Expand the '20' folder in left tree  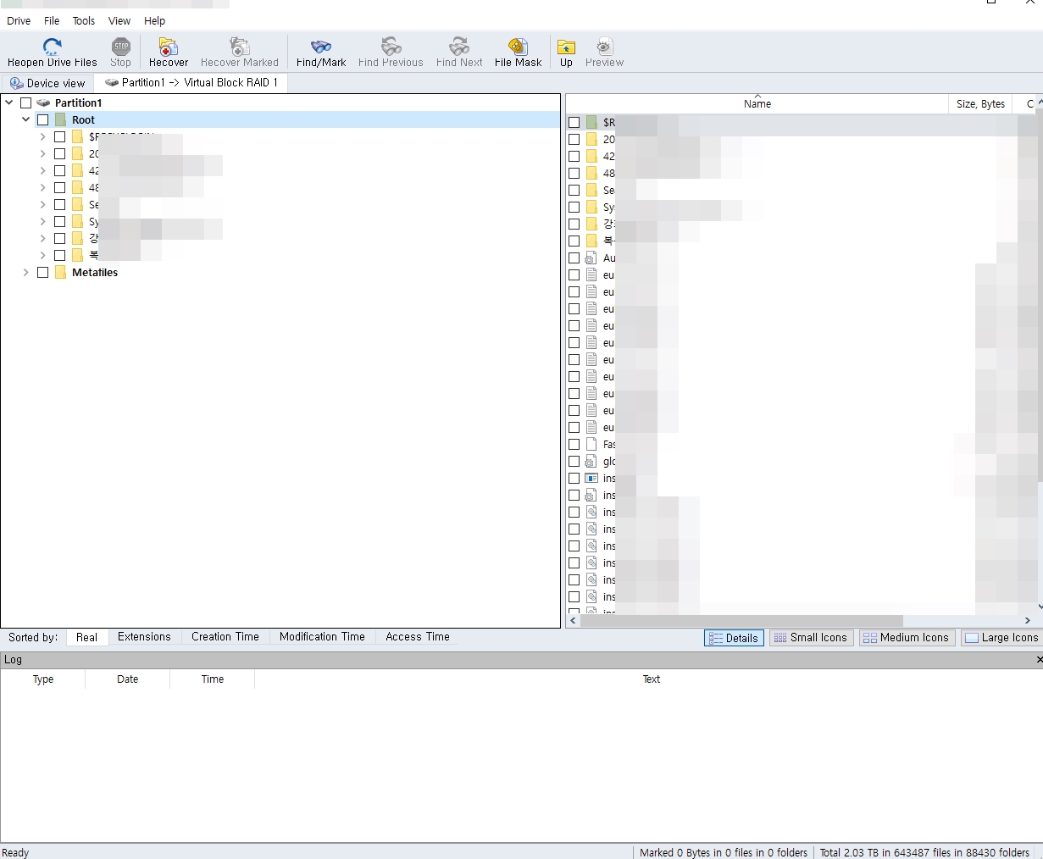tap(42, 153)
